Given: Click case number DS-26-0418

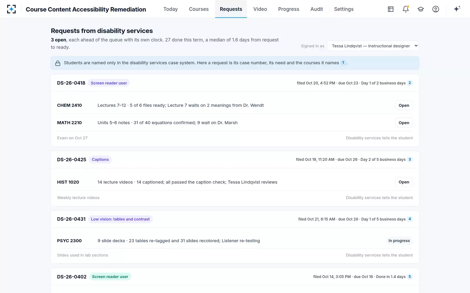Looking at the screenshot, I should click(71, 83).
